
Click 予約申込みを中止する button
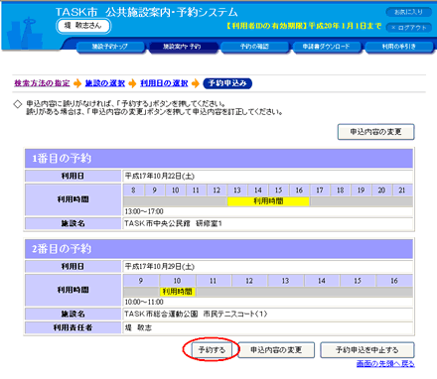[367, 350]
